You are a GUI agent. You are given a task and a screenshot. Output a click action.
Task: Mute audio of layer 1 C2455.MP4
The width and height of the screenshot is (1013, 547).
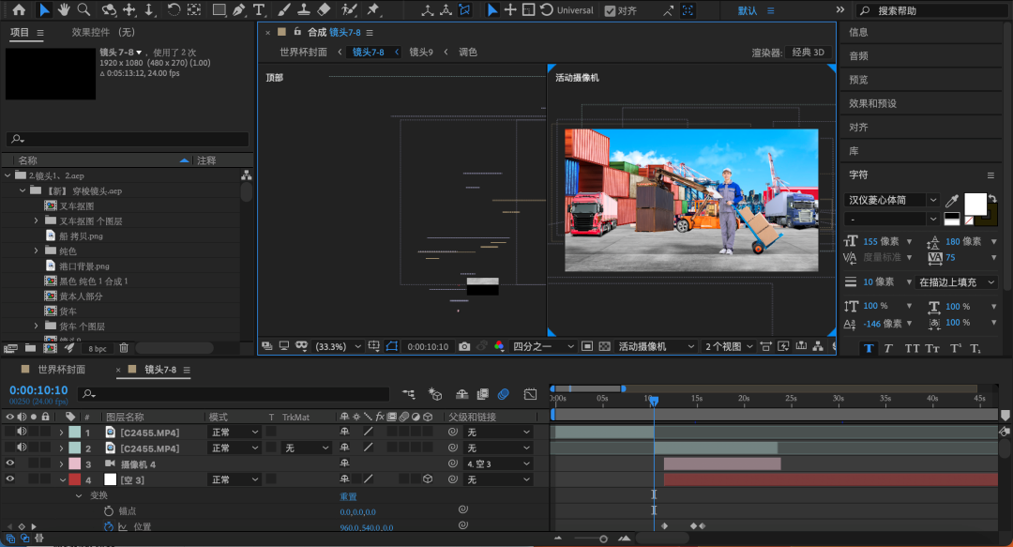click(22, 433)
